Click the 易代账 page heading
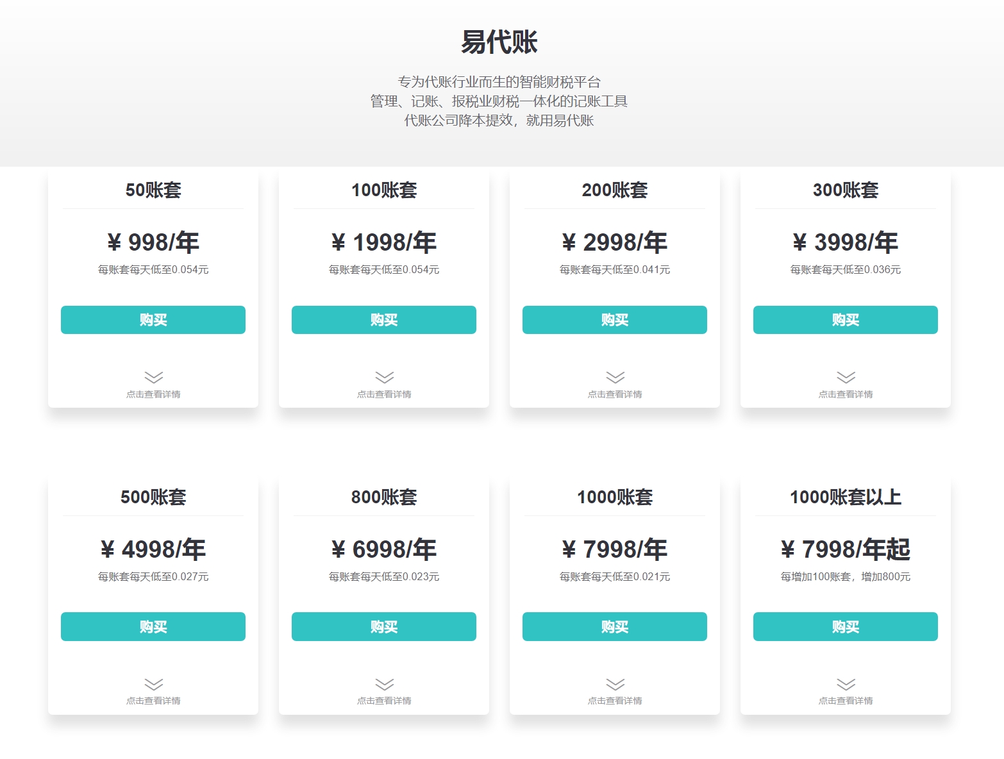1004x759 pixels. coord(499,42)
